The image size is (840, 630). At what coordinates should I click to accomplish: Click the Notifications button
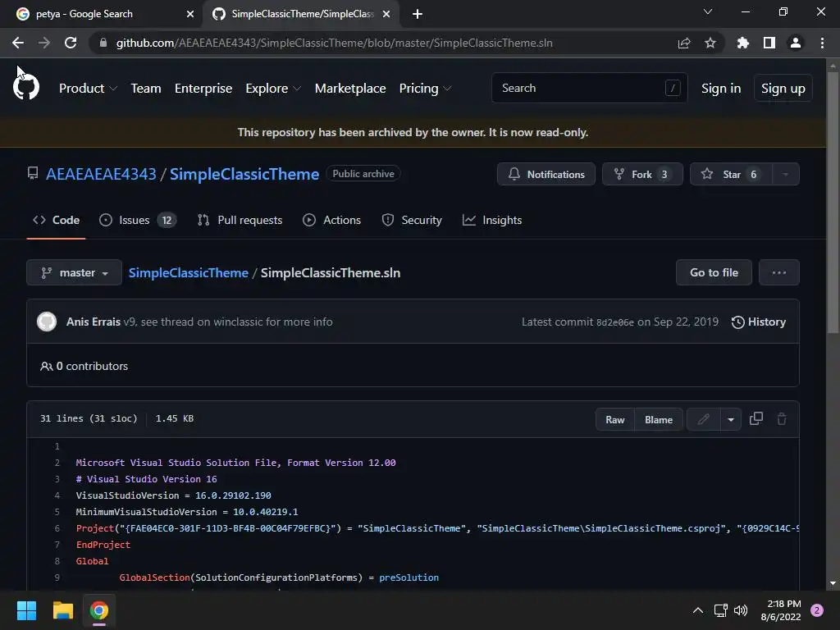click(546, 174)
